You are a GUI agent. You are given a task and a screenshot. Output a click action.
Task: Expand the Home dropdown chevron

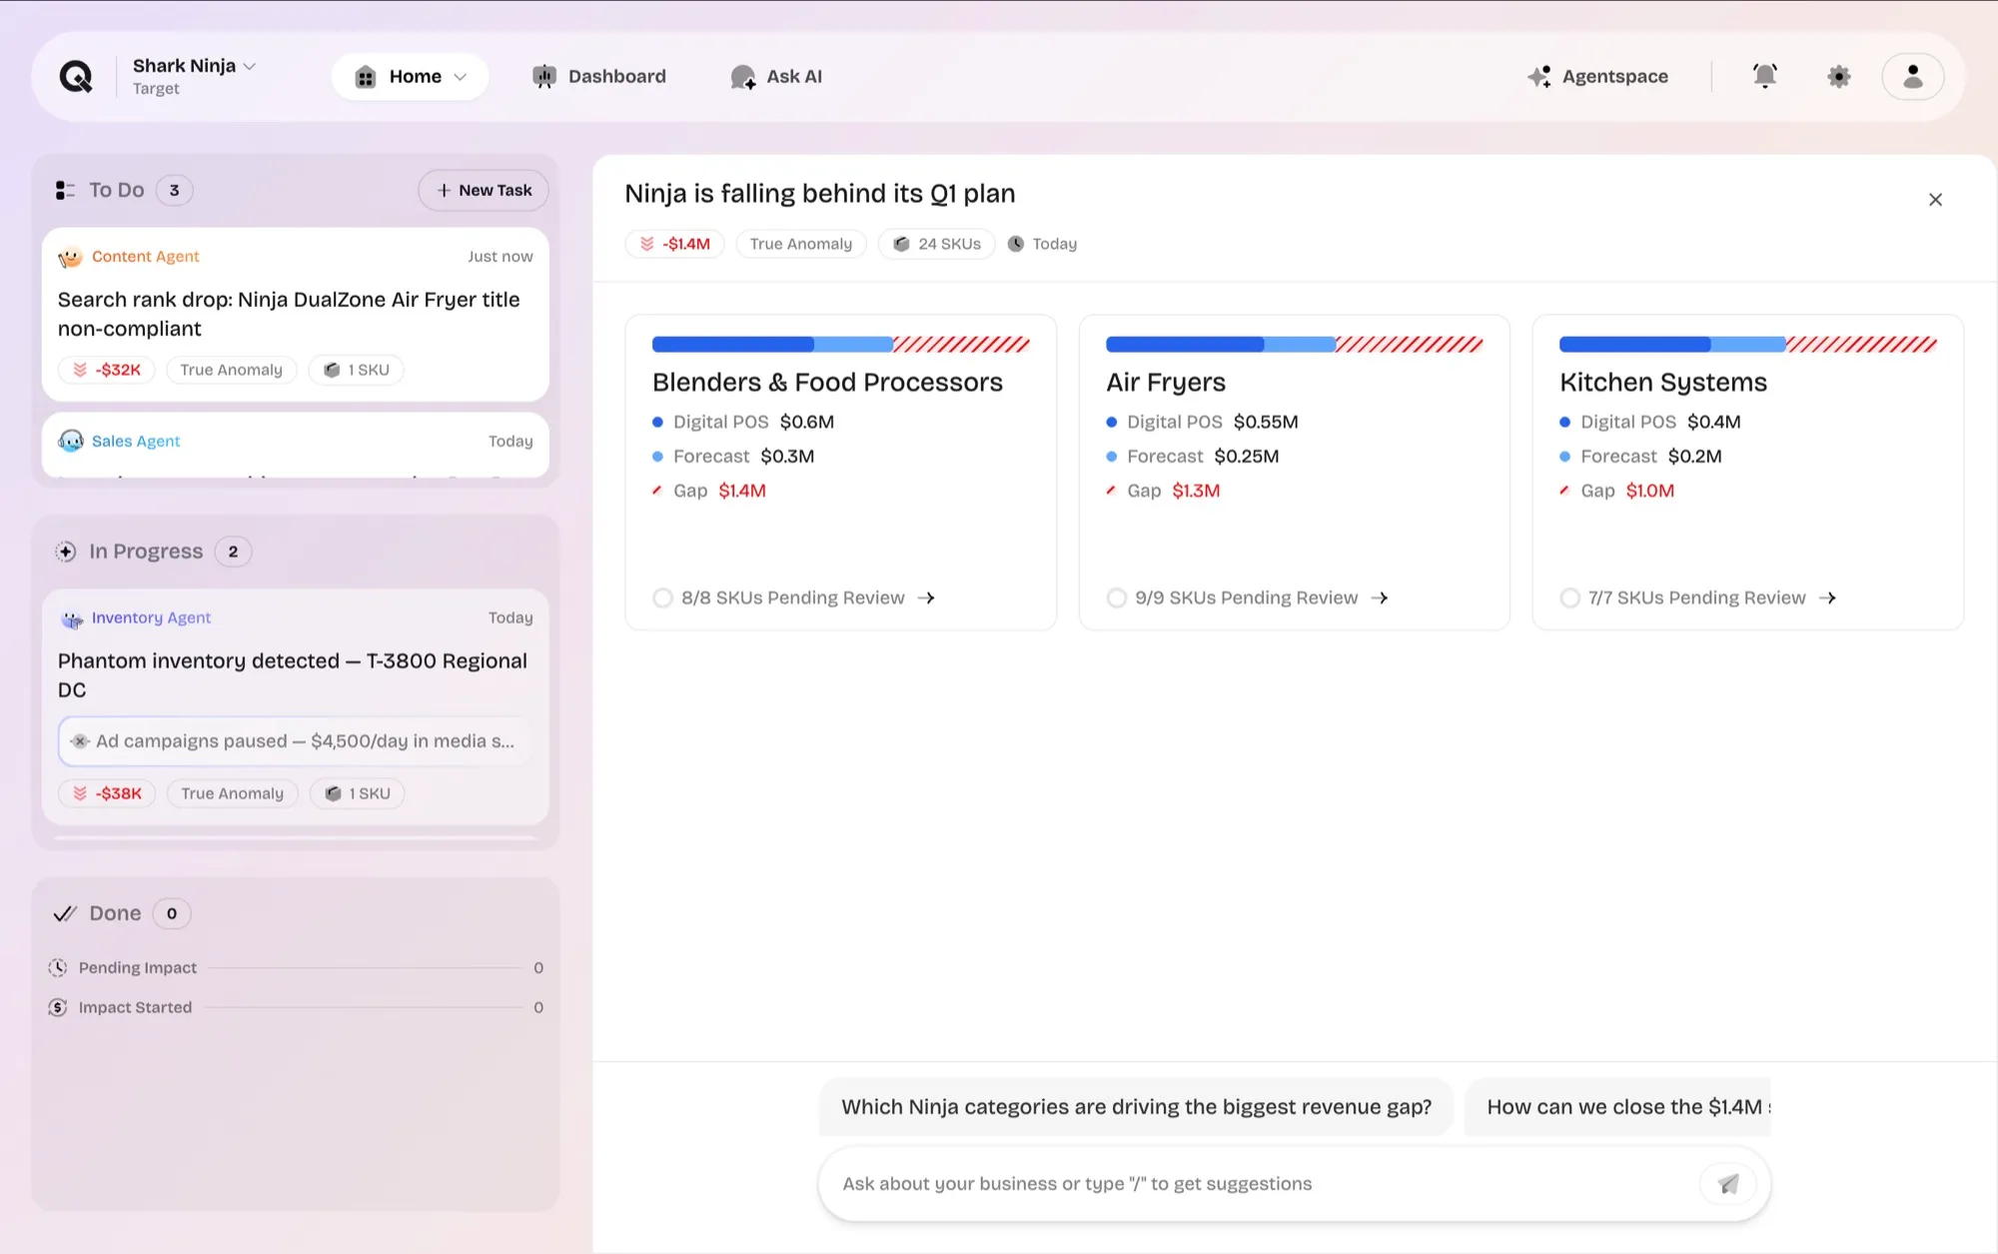[x=461, y=77]
